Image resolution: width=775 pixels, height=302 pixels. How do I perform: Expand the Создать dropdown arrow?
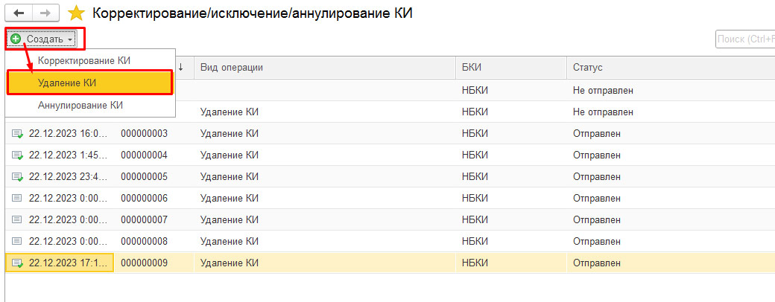71,39
